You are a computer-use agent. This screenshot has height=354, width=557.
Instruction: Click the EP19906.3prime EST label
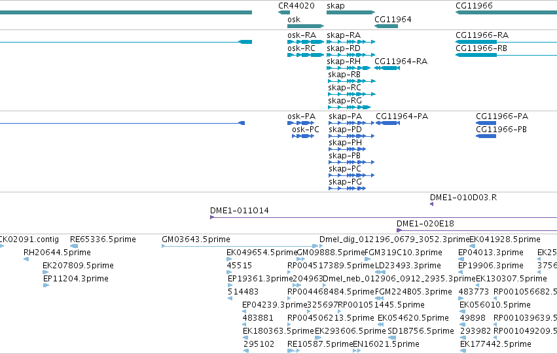click(x=491, y=266)
